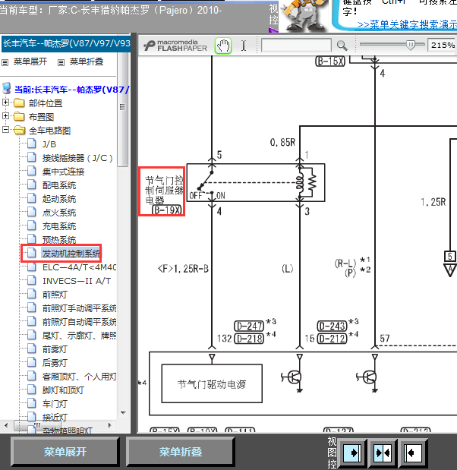Open 前照灯手动调平系统 diagram
This screenshot has width=457, height=470.
(x=79, y=308)
